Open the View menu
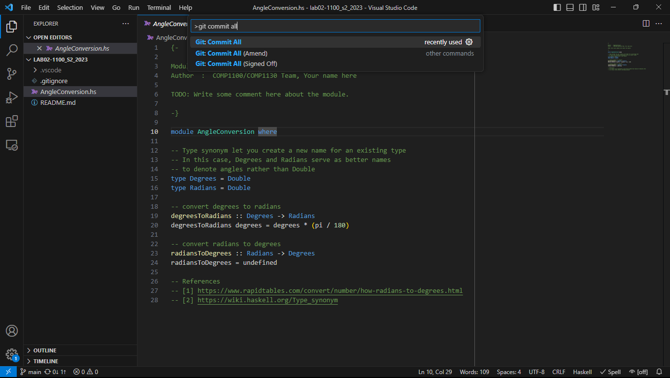Viewport: 670px width, 378px height. pos(98,7)
